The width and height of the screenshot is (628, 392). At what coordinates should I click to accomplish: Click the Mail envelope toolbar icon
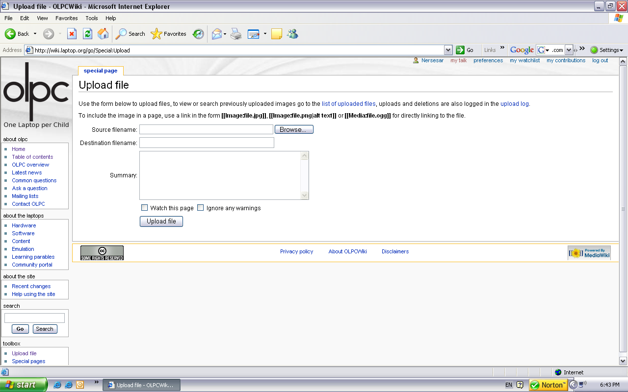(216, 34)
